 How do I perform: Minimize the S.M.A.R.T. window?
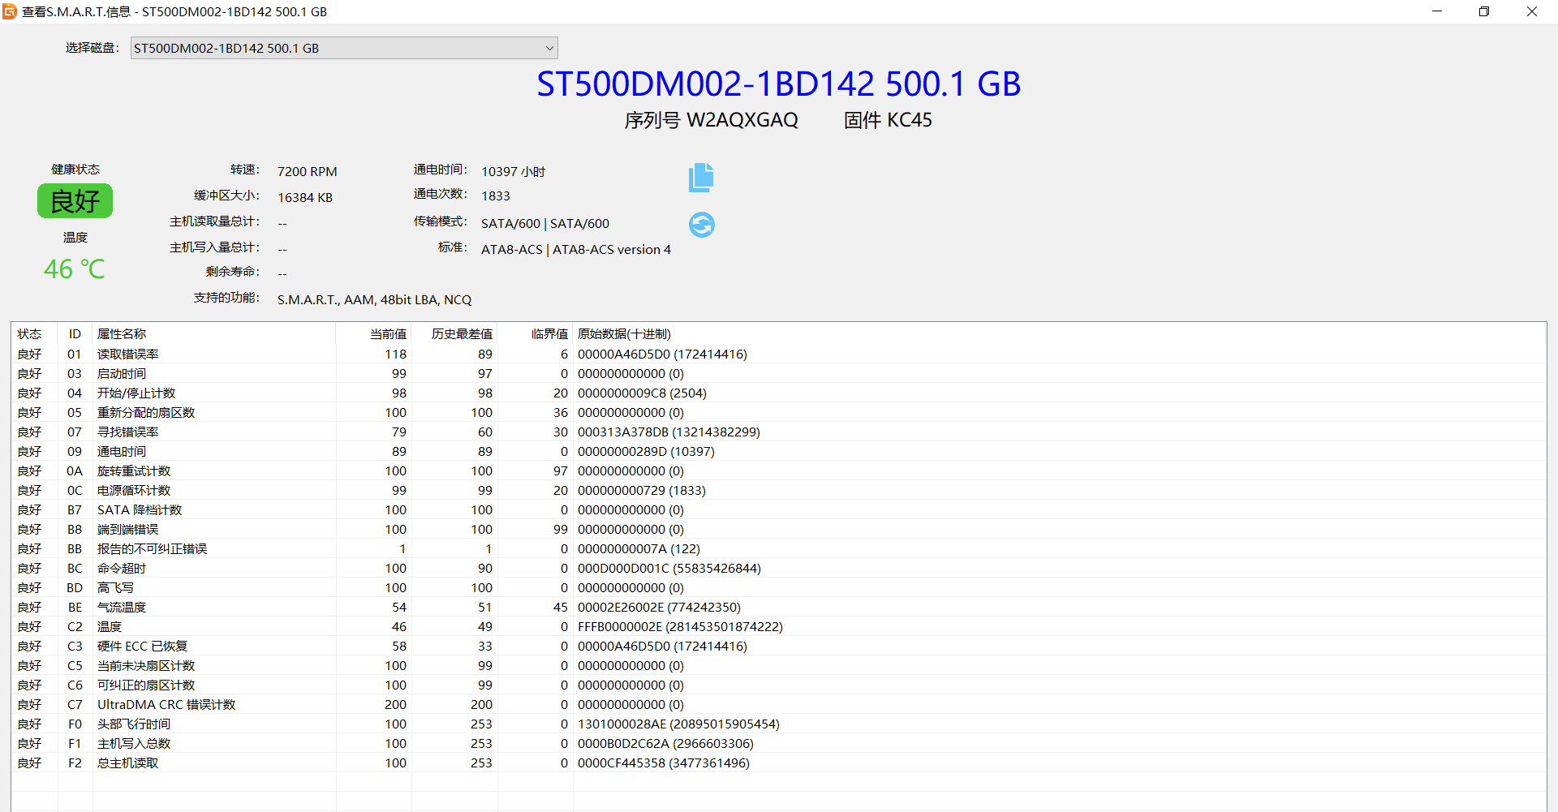coord(1437,11)
